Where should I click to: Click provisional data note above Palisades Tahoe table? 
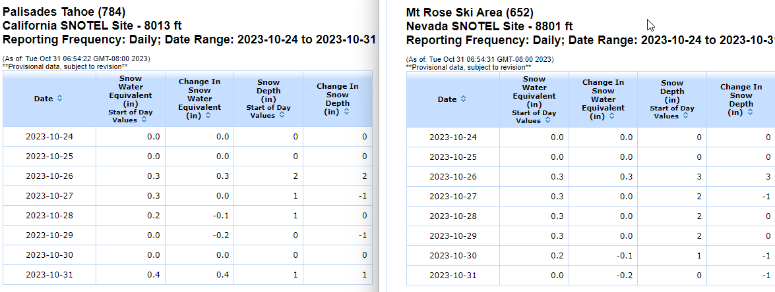(65, 66)
